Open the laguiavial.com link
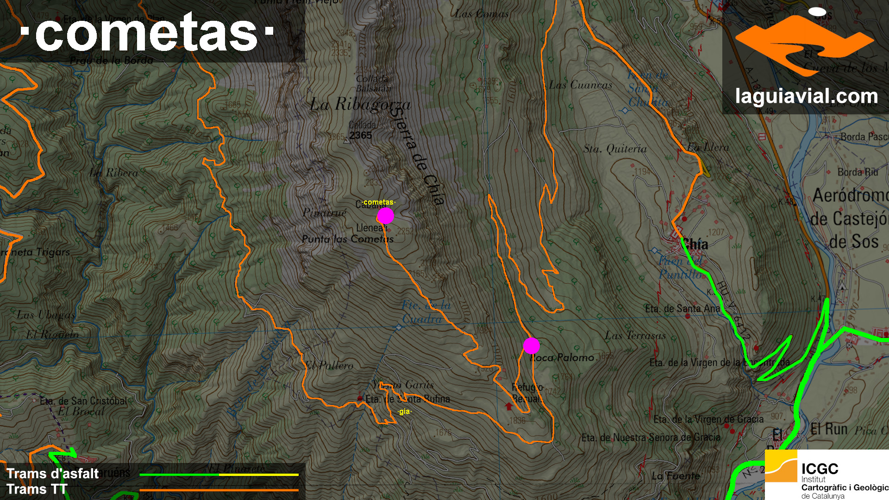The height and width of the screenshot is (500, 889). pos(806,97)
